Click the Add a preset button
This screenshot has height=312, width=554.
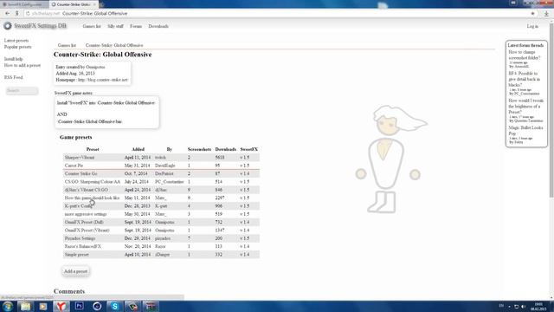click(x=75, y=271)
